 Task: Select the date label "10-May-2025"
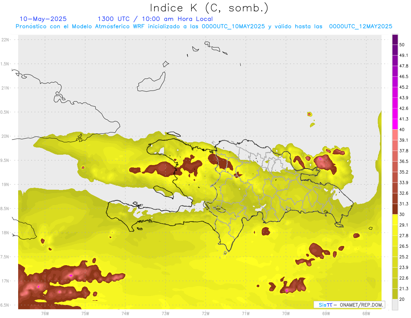[43, 19]
